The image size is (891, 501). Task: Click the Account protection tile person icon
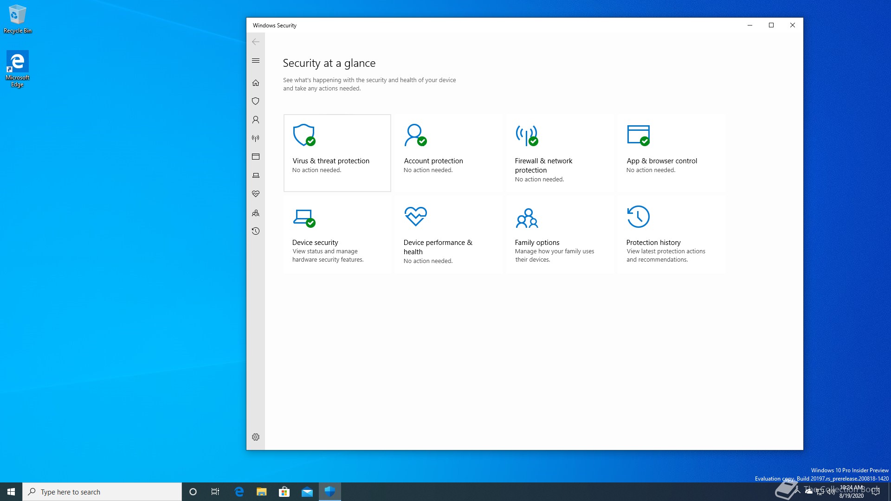pyautogui.click(x=415, y=135)
